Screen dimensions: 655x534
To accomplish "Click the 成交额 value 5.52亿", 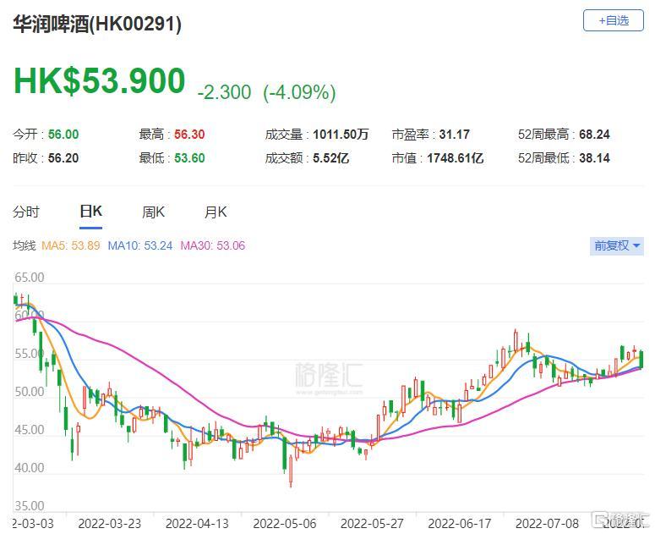I will coord(330,158).
